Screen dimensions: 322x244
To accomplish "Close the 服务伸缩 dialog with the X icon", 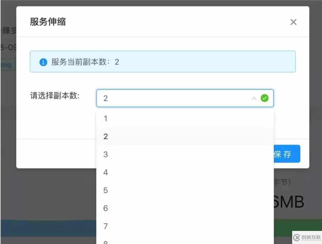I will pyautogui.click(x=293, y=22).
